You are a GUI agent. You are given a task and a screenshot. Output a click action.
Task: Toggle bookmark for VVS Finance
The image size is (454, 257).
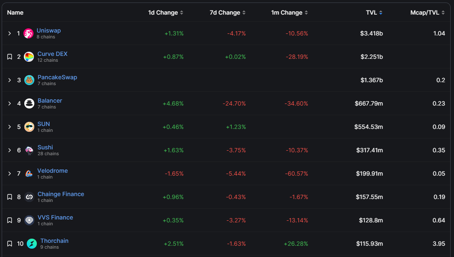click(10, 220)
